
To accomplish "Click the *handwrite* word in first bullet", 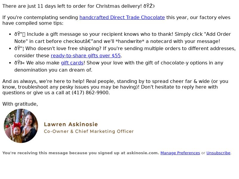I will click(130, 41).
